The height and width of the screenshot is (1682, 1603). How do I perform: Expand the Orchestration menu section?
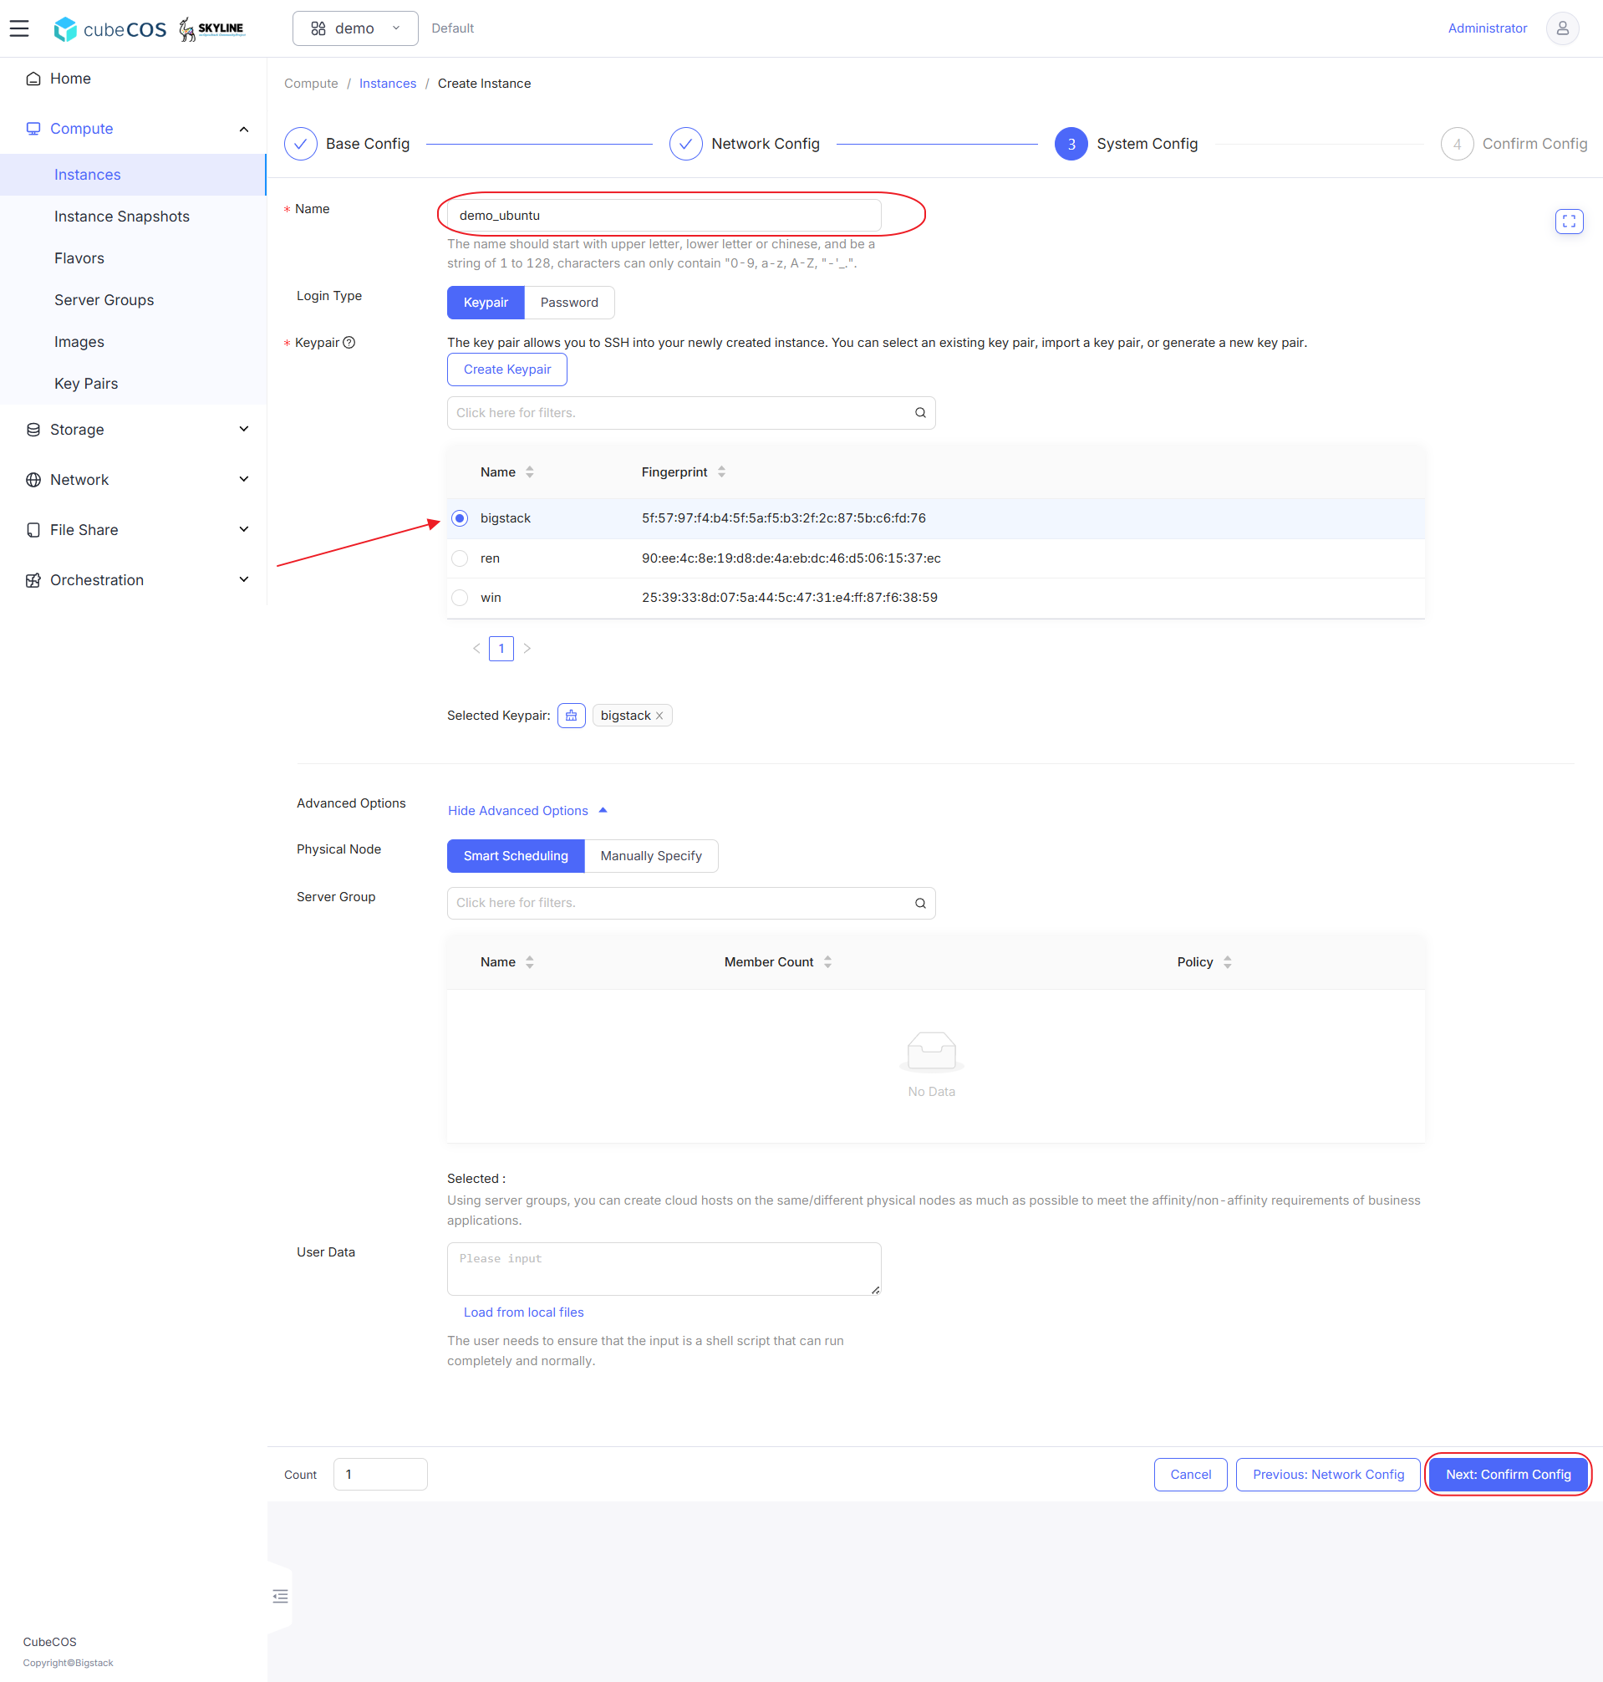click(243, 580)
